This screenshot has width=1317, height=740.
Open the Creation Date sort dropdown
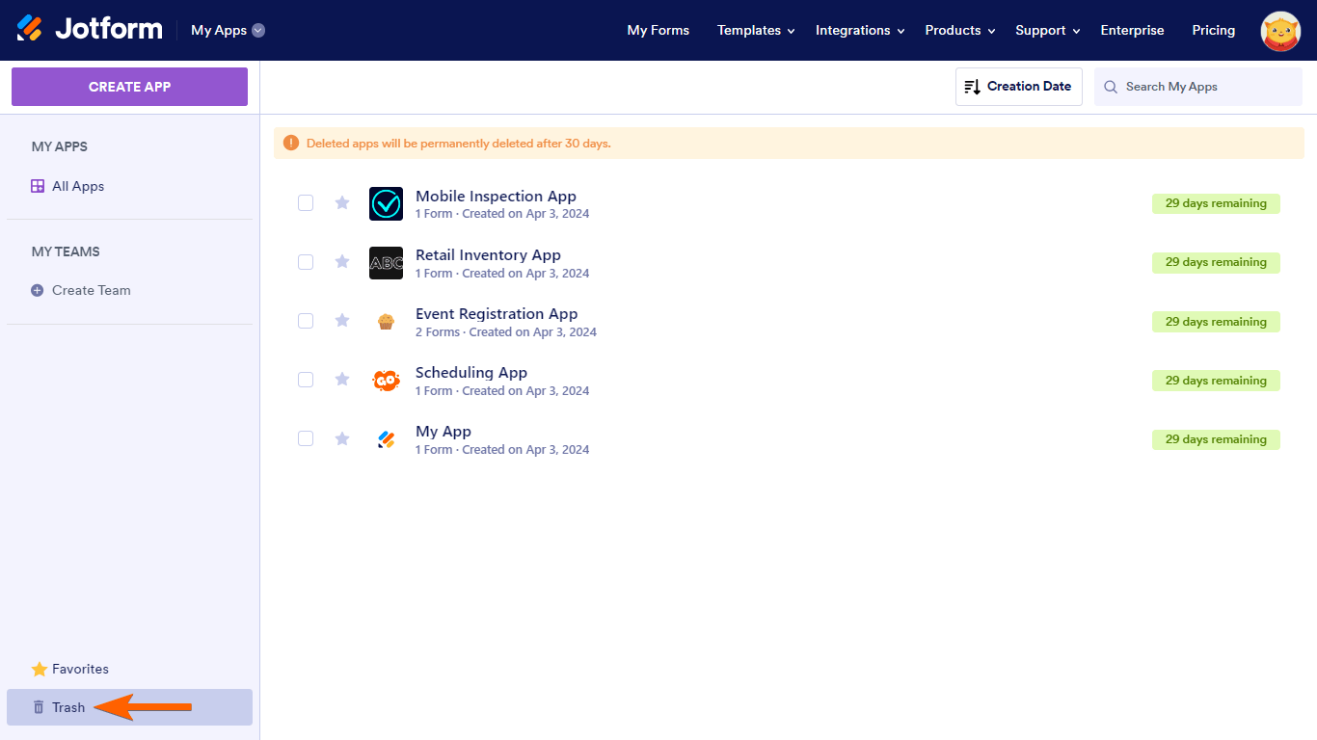click(1018, 87)
